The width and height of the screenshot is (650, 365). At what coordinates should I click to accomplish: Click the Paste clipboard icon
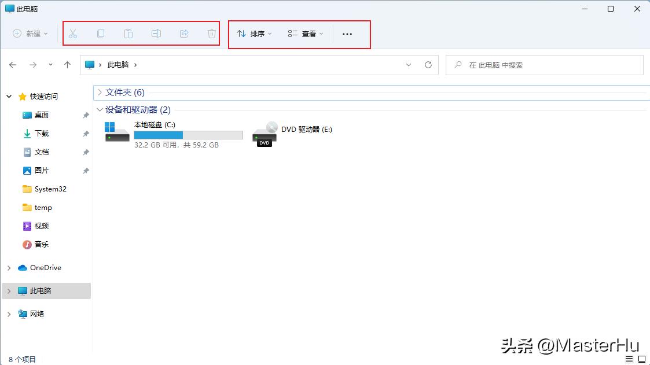(128, 34)
